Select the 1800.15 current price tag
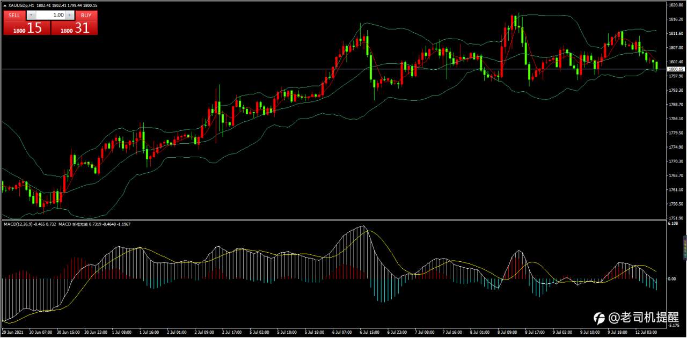 (675, 69)
